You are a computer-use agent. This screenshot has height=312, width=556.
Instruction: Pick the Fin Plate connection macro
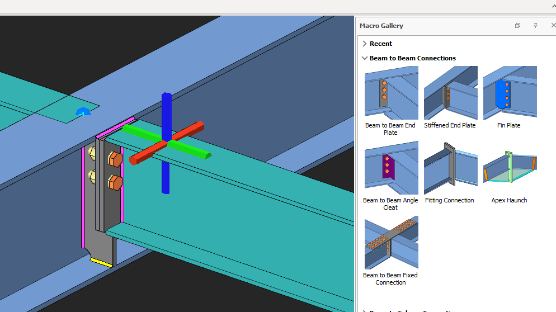[x=510, y=93]
